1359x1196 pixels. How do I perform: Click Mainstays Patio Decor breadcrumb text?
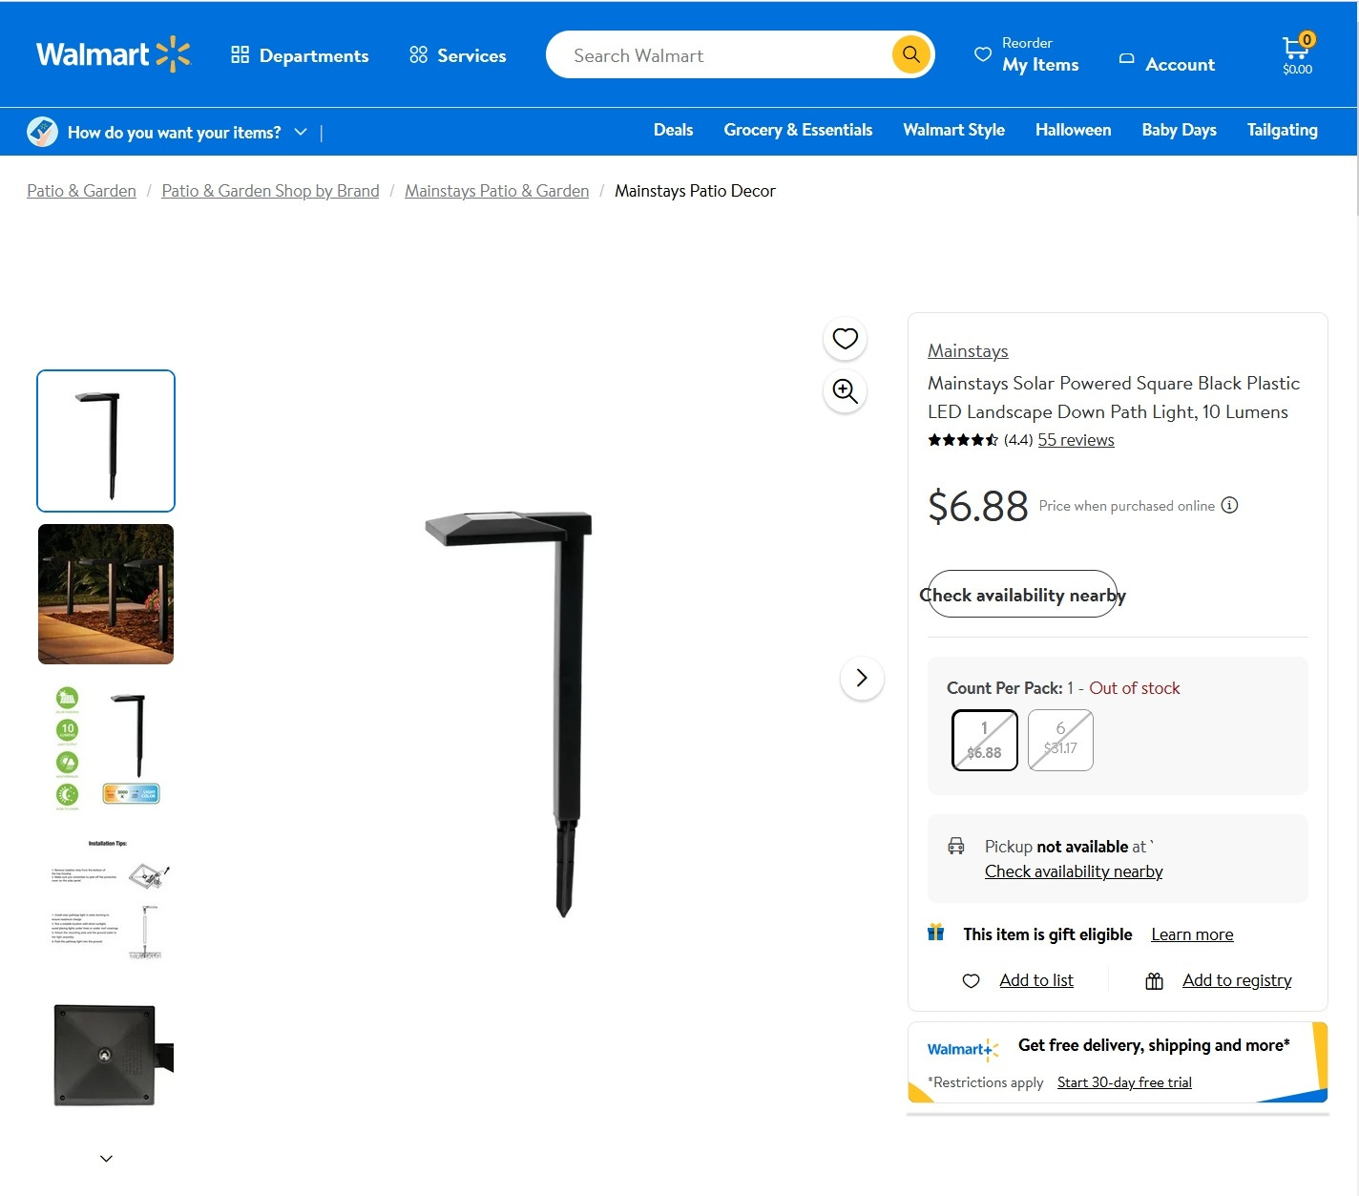click(695, 191)
